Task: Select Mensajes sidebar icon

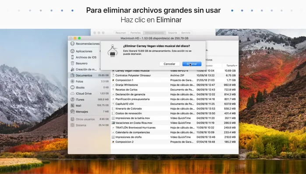Action: (72, 112)
